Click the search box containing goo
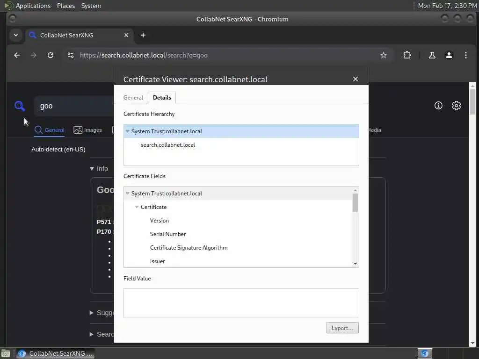The height and width of the screenshot is (359, 479). point(73,106)
